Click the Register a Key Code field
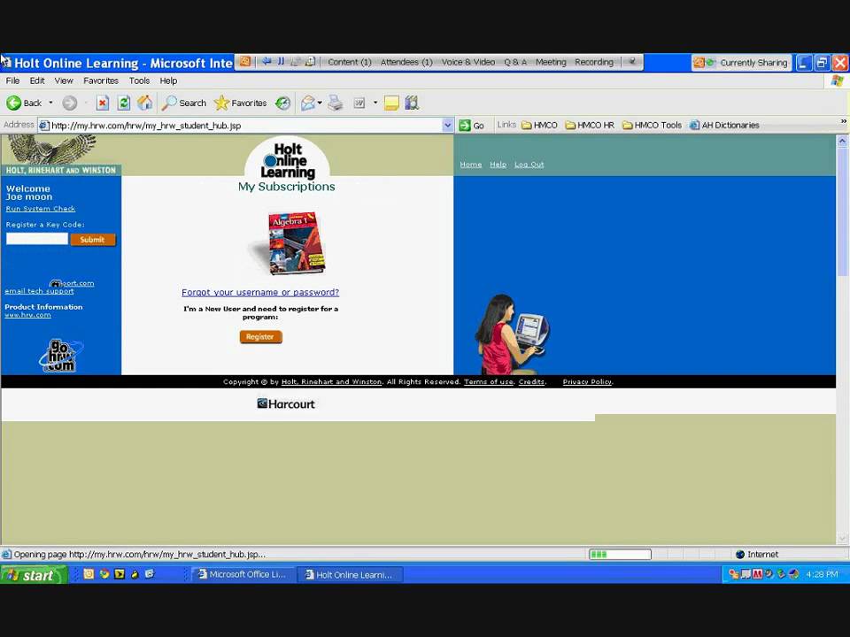The width and height of the screenshot is (850, 637). 37,239
